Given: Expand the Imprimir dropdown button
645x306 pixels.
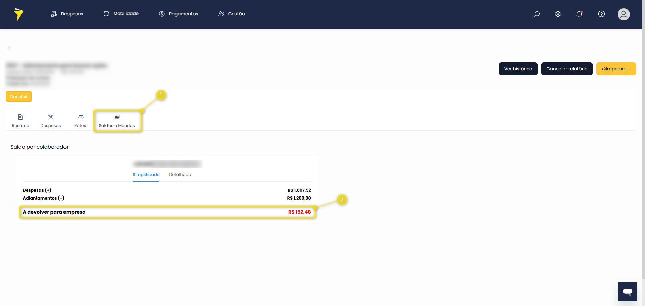Looking at the screenshot, I should point(616,69).
